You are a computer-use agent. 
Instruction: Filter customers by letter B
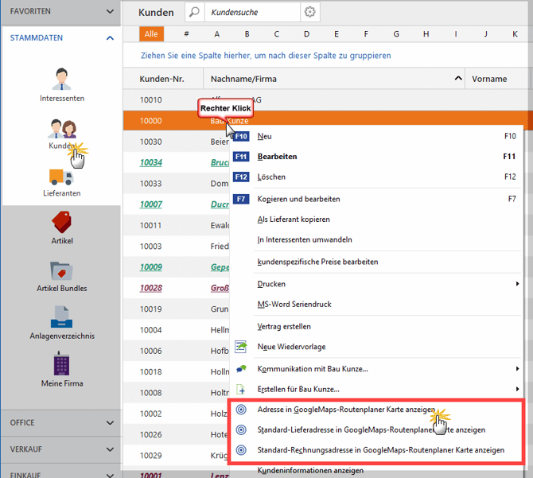point(247,34)
